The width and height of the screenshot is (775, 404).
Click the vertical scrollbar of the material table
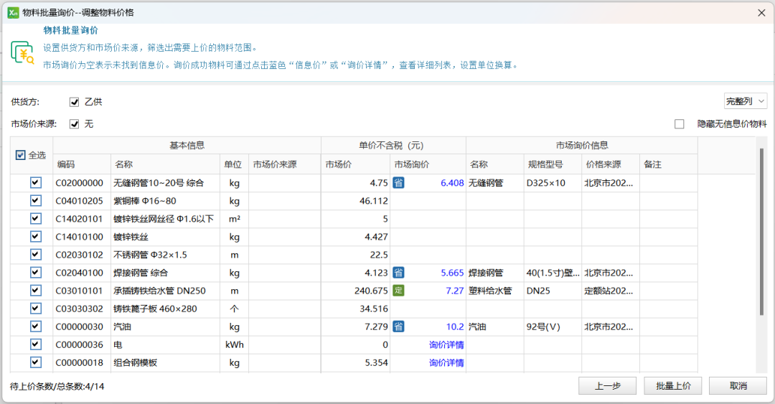point(761,230)
